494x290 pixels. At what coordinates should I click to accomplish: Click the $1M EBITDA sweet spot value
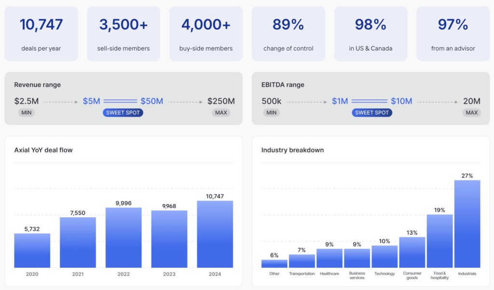pos(340,101)
